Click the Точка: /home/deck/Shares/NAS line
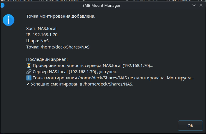206x134 pixels. click(x=58, y=47)
